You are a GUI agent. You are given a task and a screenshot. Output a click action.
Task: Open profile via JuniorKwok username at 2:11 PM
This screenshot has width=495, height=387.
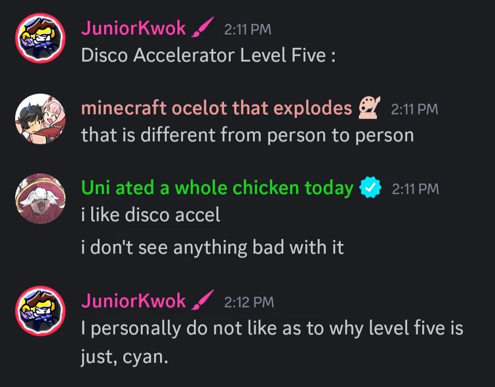(133, 29)
